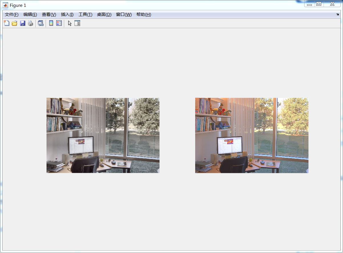Open the 工具(T) menu
The height and width of the screenshot is (253, 343).
[x=85, y=15]
